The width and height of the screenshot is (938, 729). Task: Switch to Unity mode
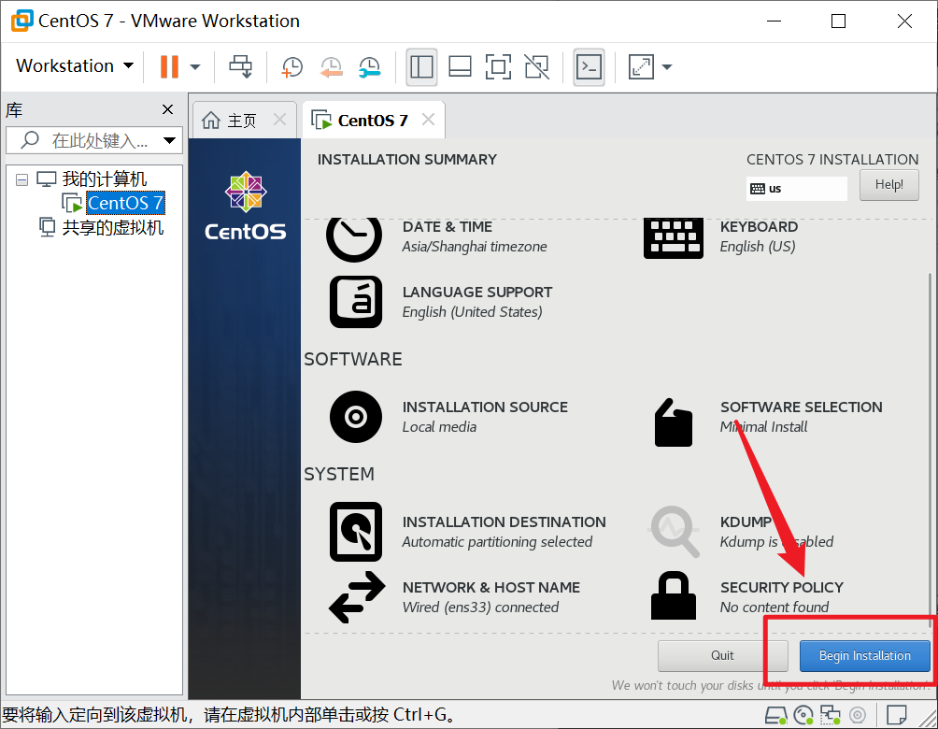point(536,66)
